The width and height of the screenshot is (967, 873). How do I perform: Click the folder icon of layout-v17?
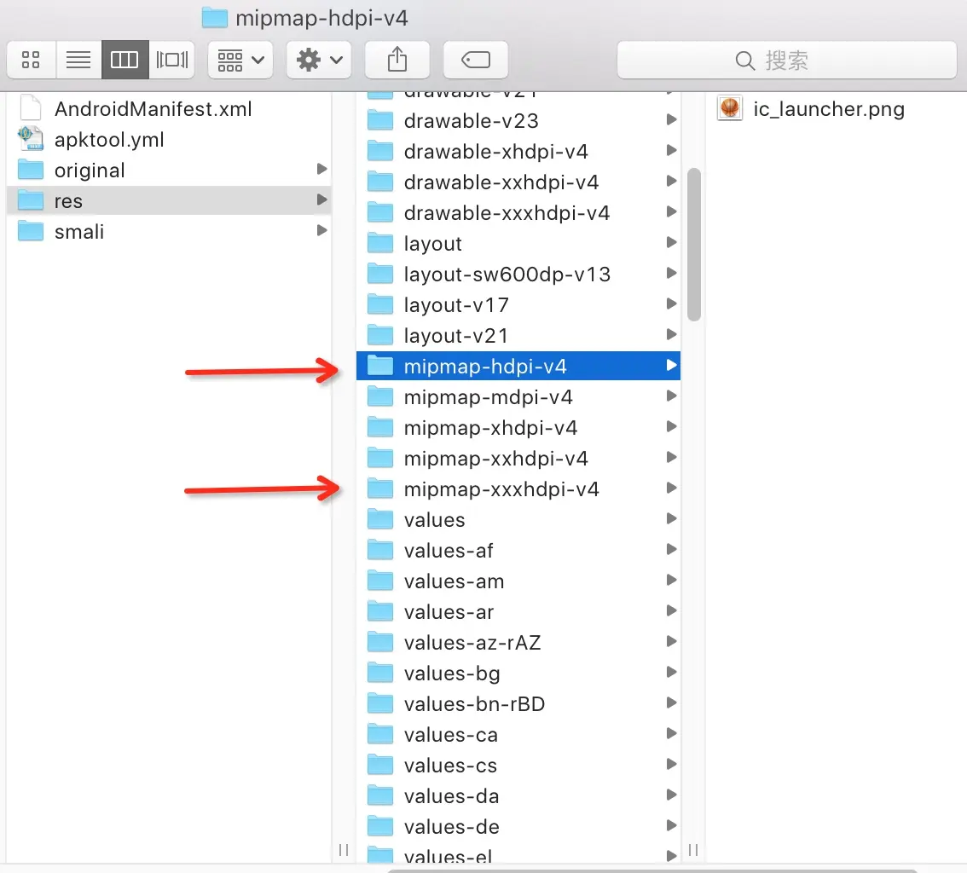pos(380,304)
